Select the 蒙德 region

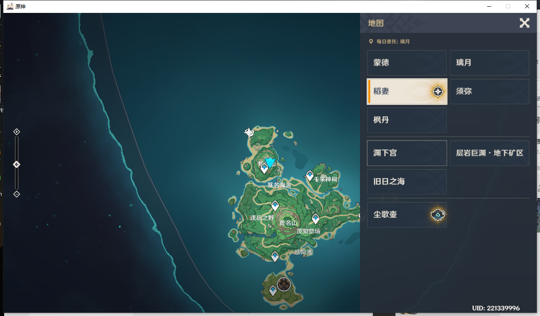pos(407,63)
